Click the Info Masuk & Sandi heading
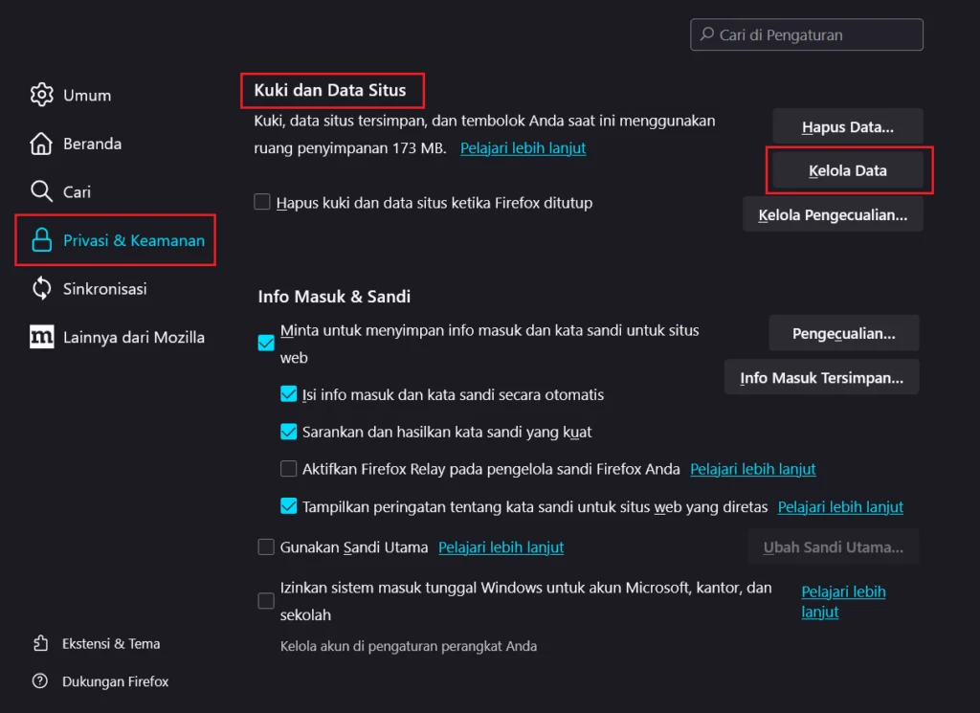 click(x=334, y=296)
